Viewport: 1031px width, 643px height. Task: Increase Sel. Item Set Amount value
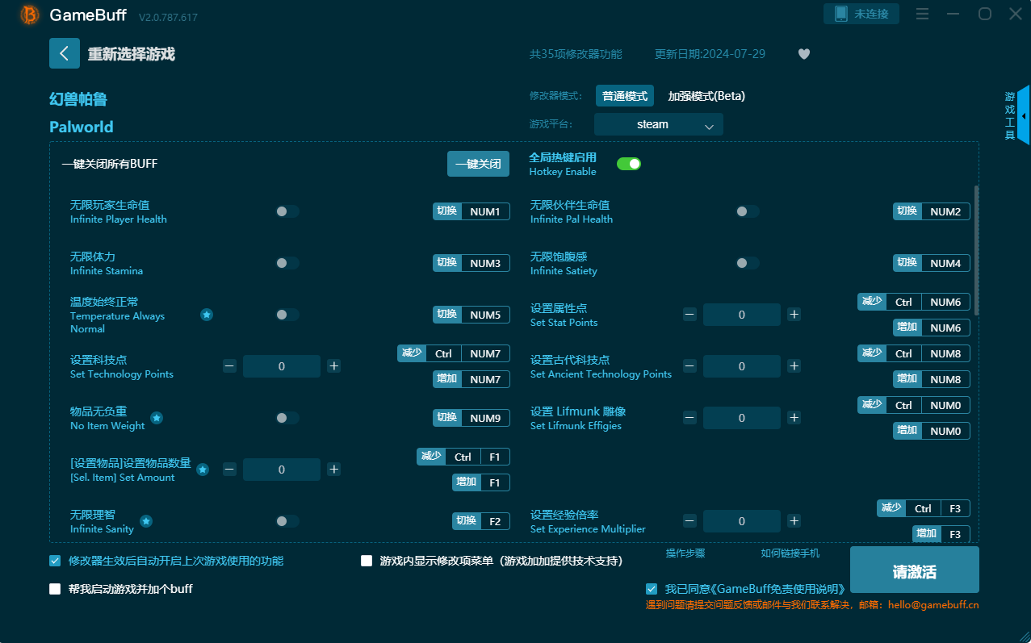click(334, 470)
